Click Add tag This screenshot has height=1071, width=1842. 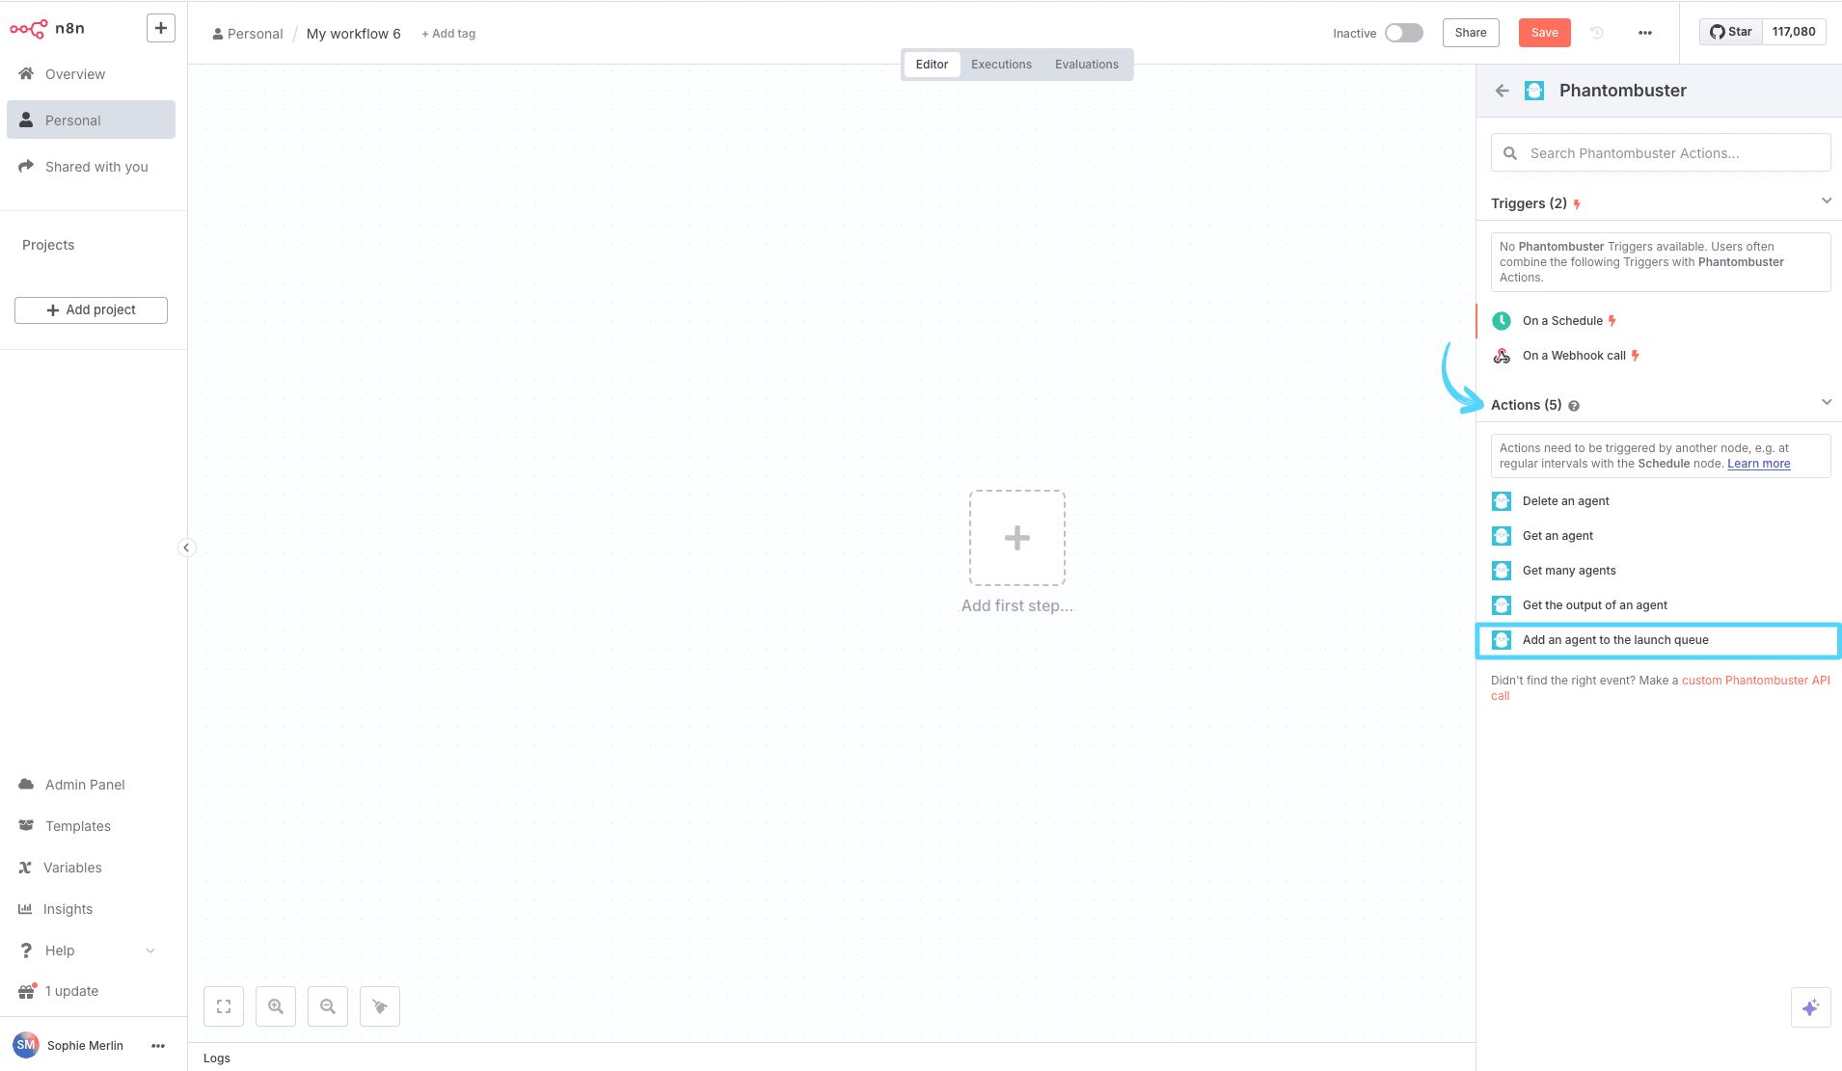click(x=448, y=34)
